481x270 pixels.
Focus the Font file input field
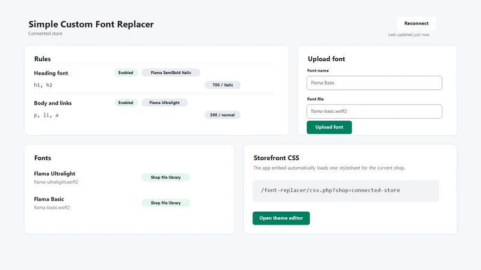(x=374, y=112)
